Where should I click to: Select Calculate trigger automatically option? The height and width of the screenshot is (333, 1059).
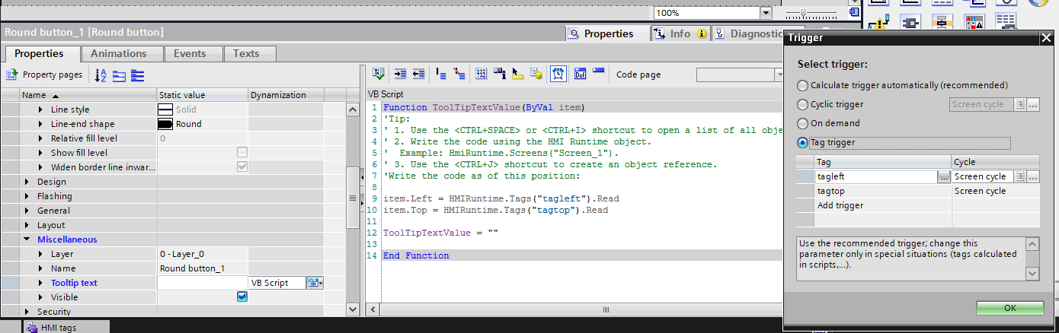pos(802,85)
